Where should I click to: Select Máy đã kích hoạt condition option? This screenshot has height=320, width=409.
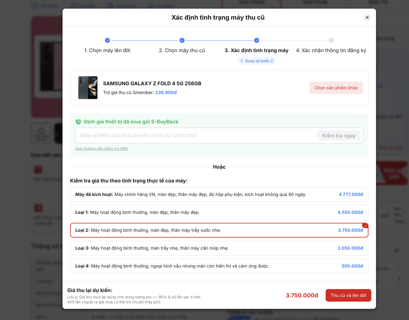click(x=219, y=194)
